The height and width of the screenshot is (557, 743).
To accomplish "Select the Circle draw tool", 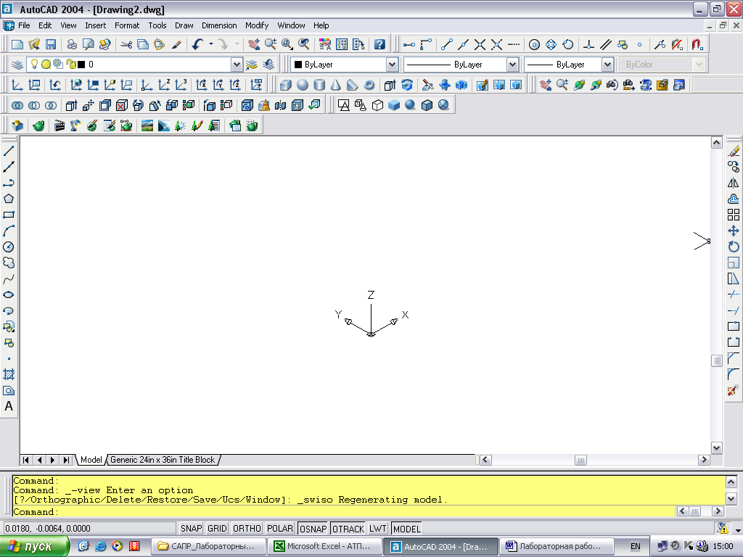I will click(x=9, y=247).
